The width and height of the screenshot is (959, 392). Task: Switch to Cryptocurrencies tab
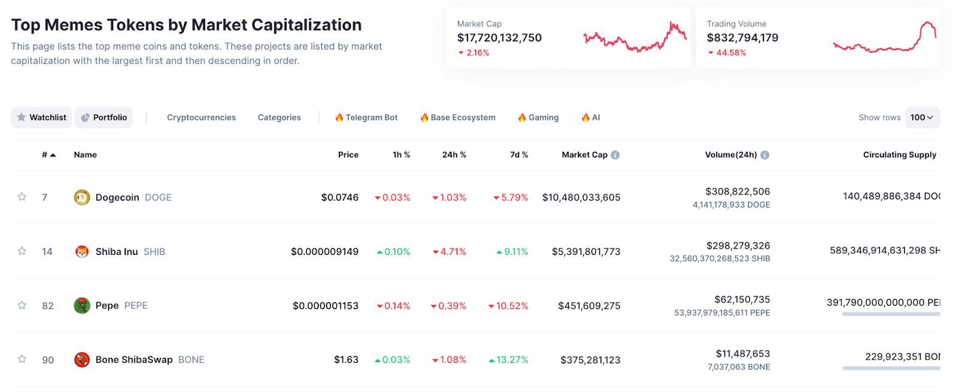(201, 117)
